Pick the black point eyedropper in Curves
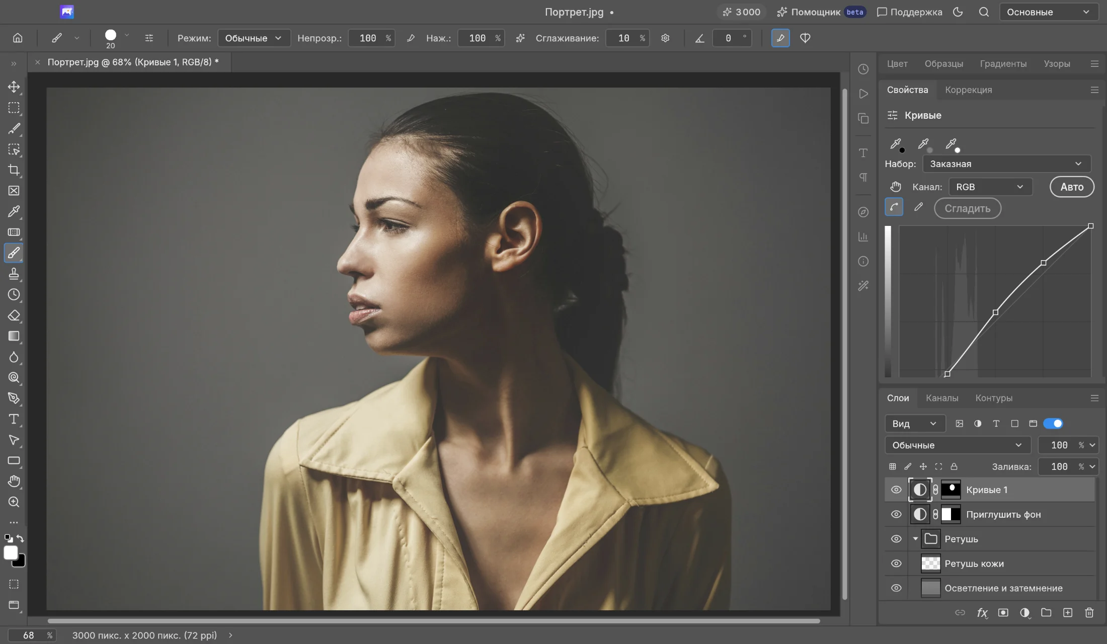 (896, 144)
